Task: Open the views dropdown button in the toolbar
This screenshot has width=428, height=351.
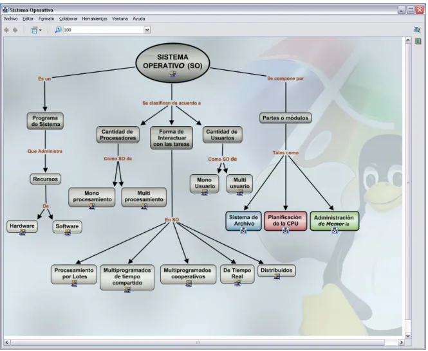Action: pos(36,30)
